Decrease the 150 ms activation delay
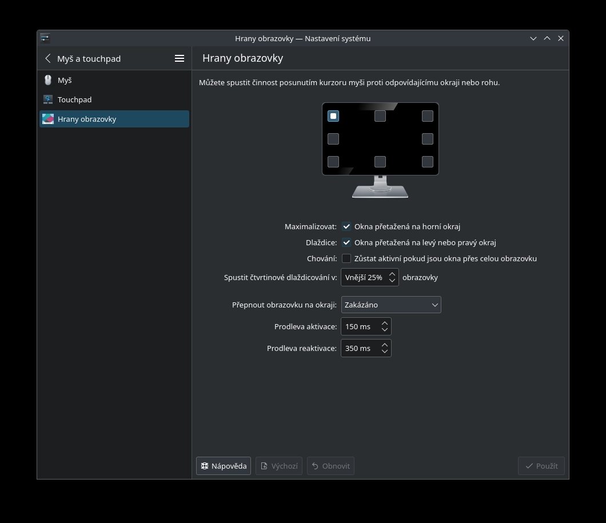 pos(385,330)
